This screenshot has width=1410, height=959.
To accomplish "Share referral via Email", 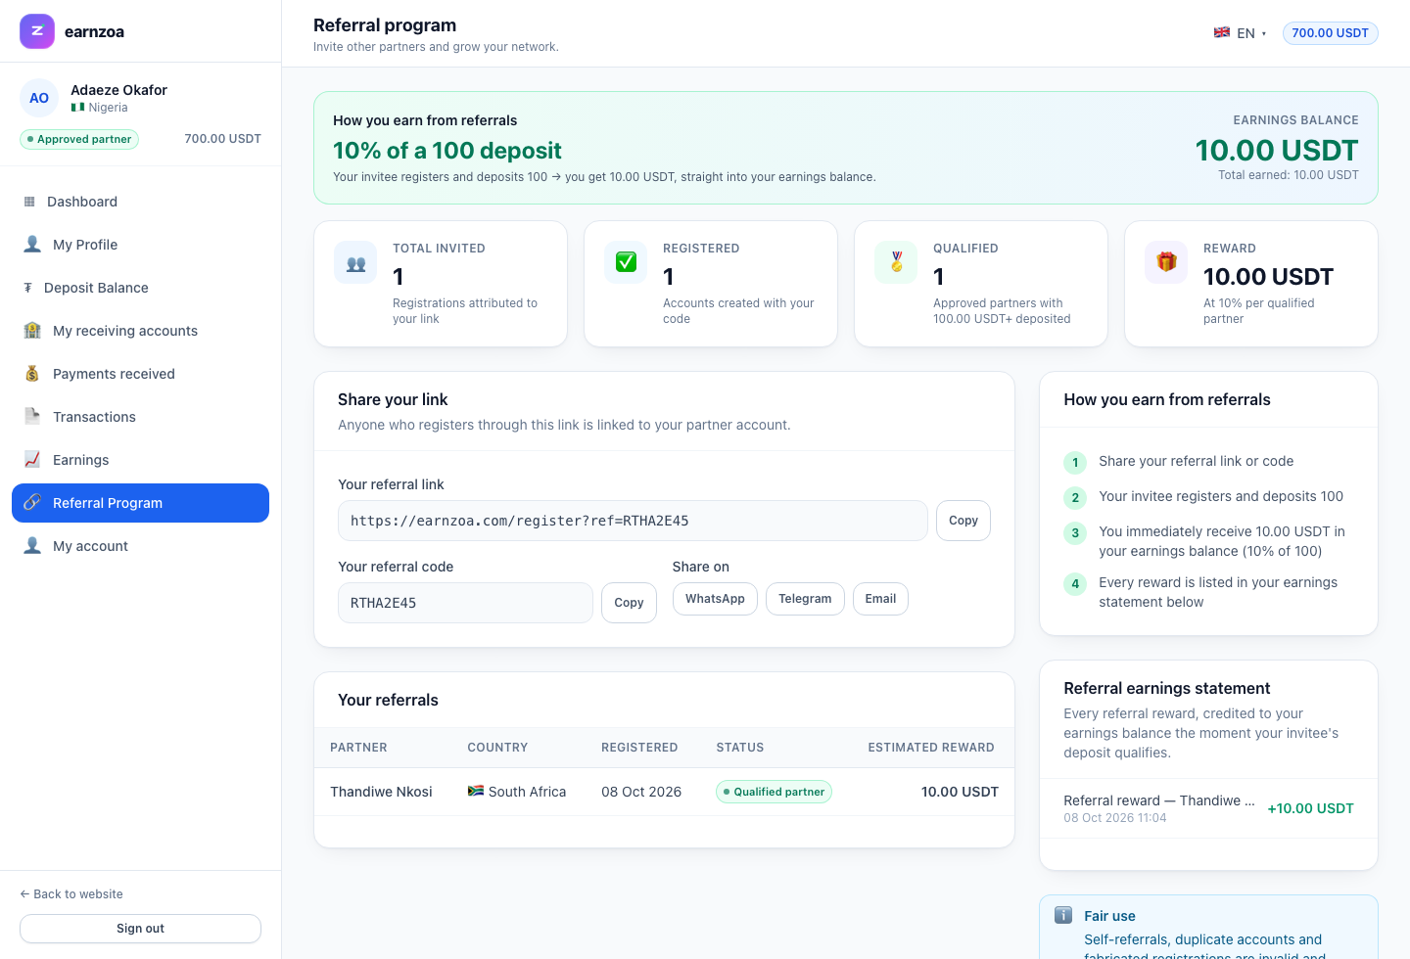I will 880,599.
